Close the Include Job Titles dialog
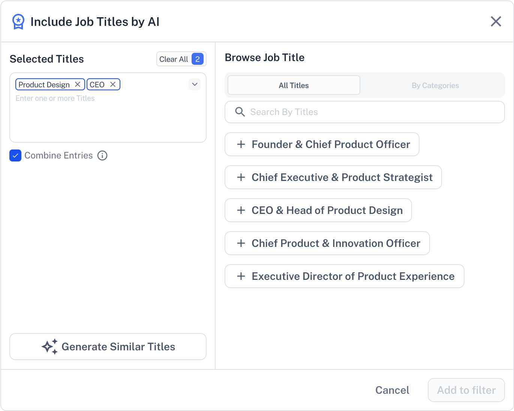Screen dimensions: 514x411 [x=496, y=21]
